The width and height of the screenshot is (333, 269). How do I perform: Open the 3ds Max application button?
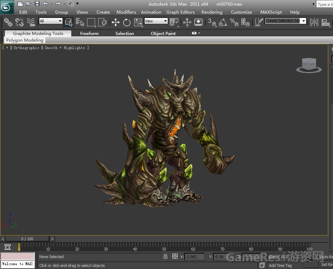pyautogui.click(x=7, y=7)
